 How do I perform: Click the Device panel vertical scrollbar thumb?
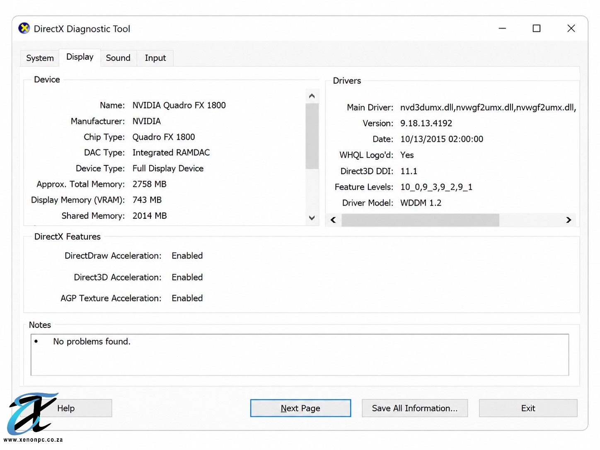tap(312, 136)
